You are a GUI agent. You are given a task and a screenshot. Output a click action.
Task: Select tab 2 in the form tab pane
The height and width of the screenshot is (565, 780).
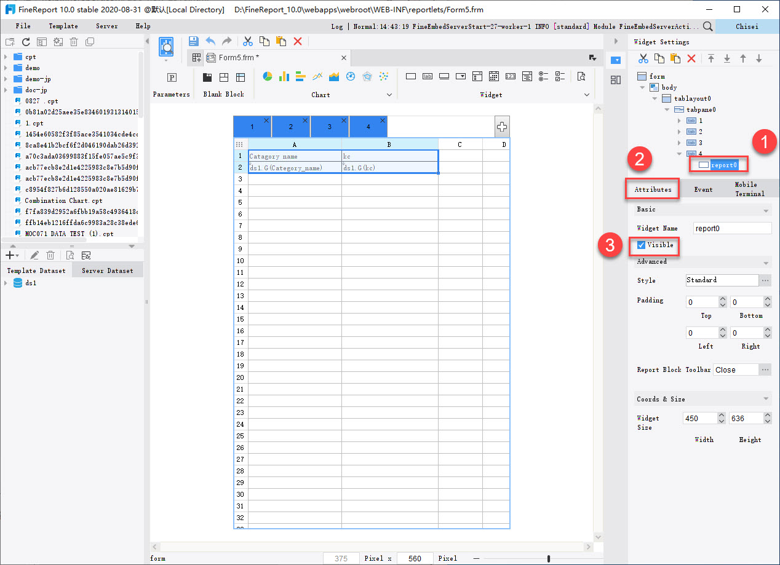291,127
